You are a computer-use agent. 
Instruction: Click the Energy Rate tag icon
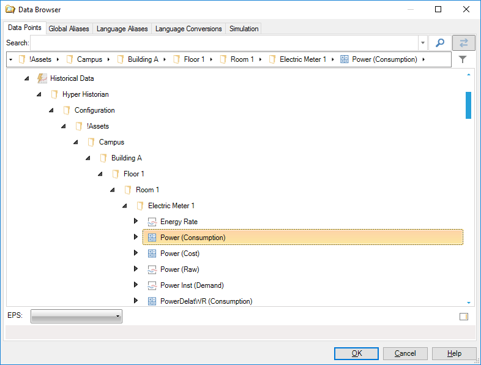pyautogui.click(x=152, y=222)
